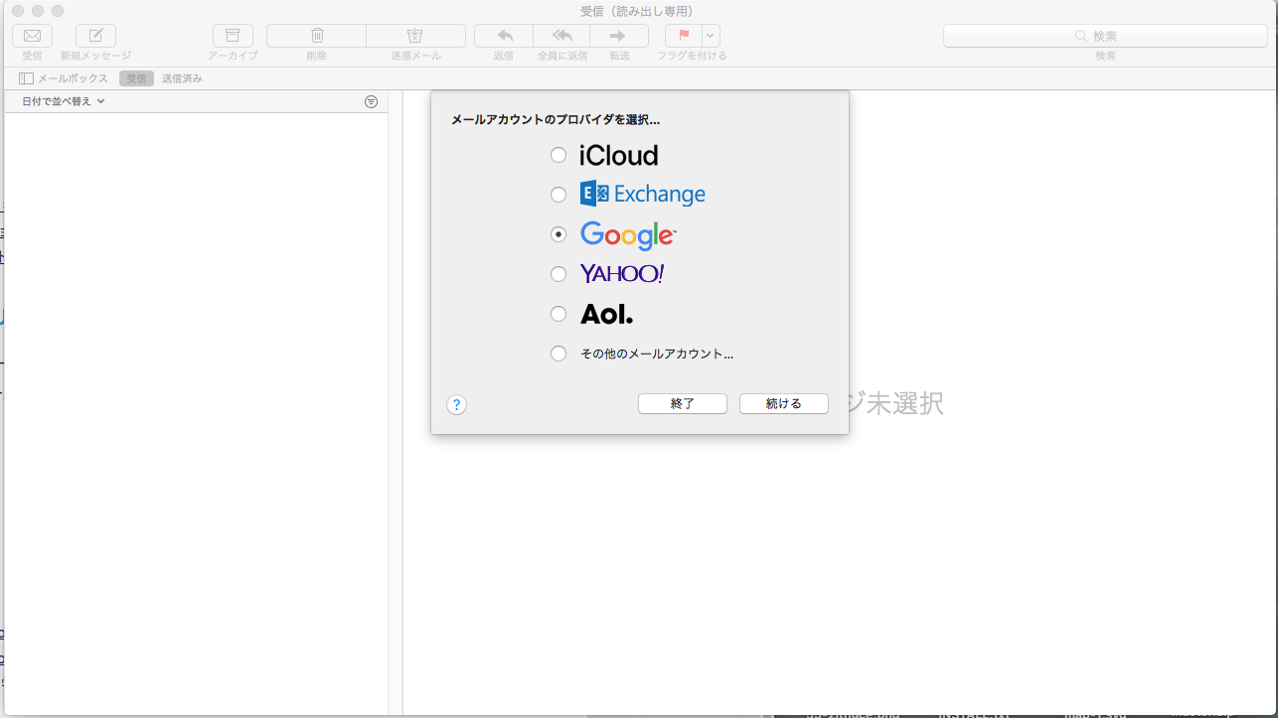Click the YAHOO! logo

tap(622, 274)
